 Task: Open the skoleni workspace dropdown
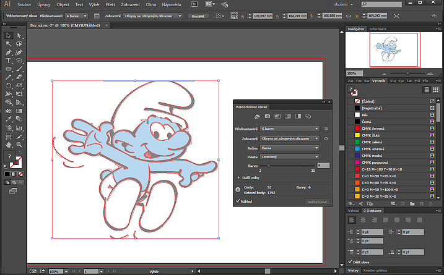[x=343, y=4]
